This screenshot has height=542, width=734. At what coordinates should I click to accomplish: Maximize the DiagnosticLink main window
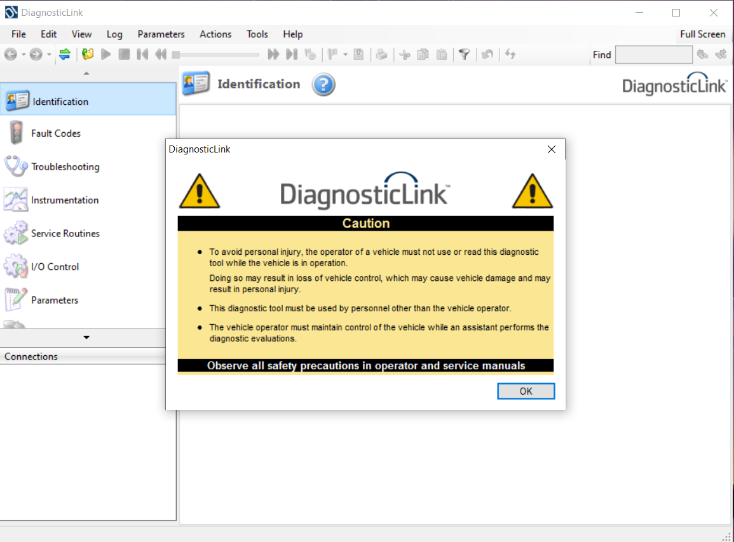click(x=676, y=13)
